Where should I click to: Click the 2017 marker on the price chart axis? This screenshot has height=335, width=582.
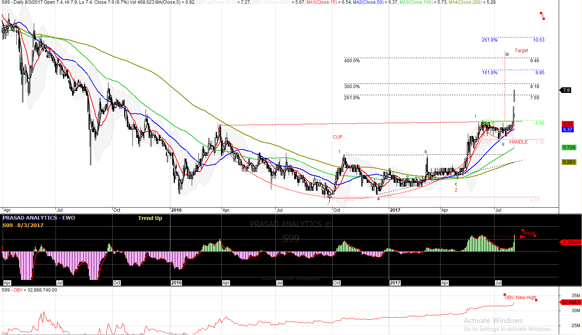395,210
